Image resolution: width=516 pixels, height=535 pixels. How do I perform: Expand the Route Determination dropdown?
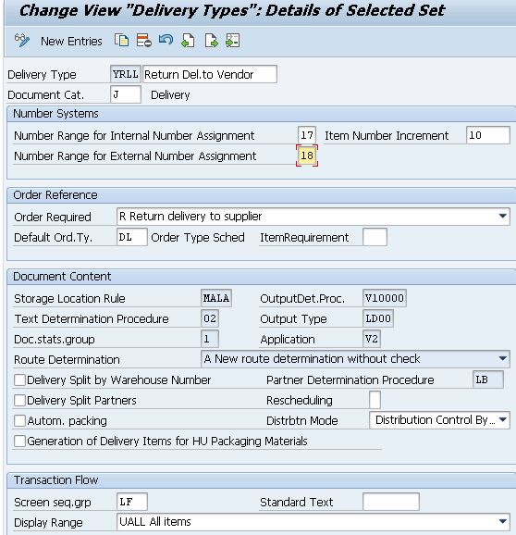coord(502,358)
